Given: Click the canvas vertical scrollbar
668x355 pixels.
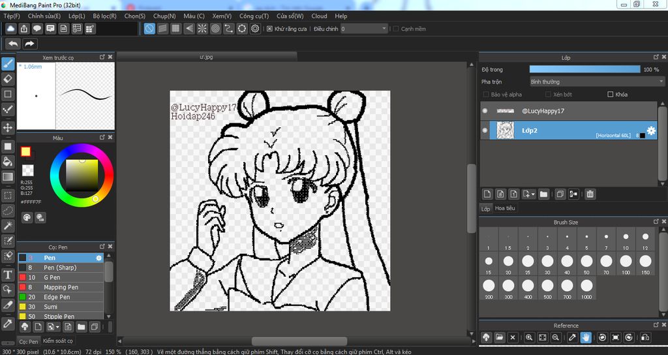Looking at the screenshot, I should (x=471, y=198).
